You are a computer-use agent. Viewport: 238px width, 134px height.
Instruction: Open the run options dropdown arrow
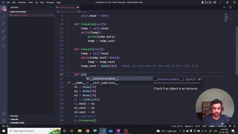point(227,7)
